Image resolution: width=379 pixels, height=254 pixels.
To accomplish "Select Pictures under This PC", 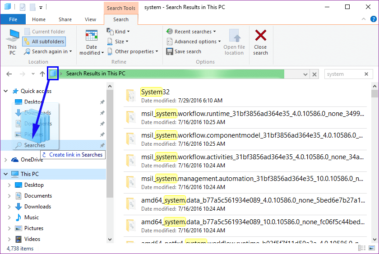I will coord(34,228).
